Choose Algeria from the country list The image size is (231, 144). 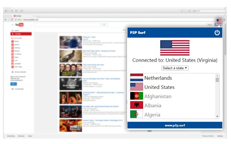pos(152,115)
